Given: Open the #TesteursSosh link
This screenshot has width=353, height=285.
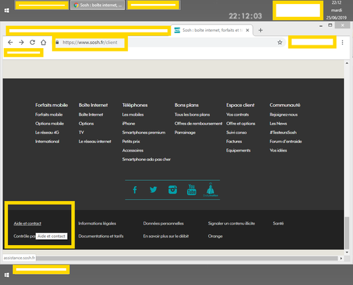Looking at the screenshot, I should click(283, 133).
